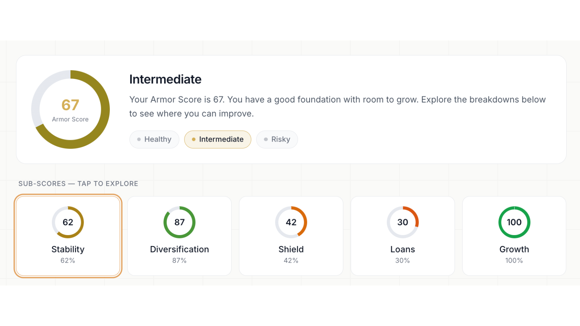Click the Shield score ring
The height and width of the screenshot is (326, 580).
291,222
